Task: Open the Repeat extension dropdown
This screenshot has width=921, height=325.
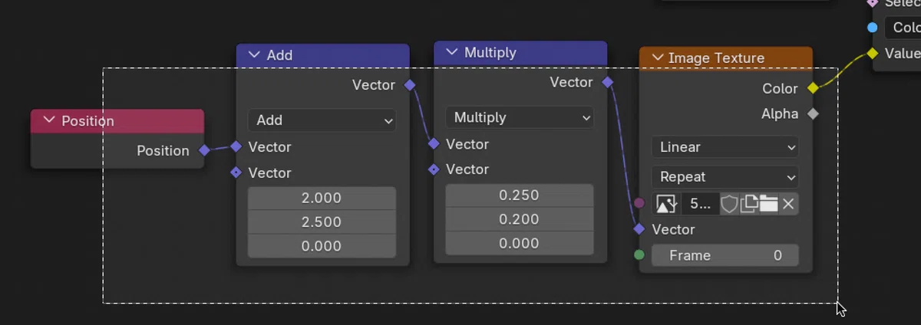Action: (x=725, y=176)
